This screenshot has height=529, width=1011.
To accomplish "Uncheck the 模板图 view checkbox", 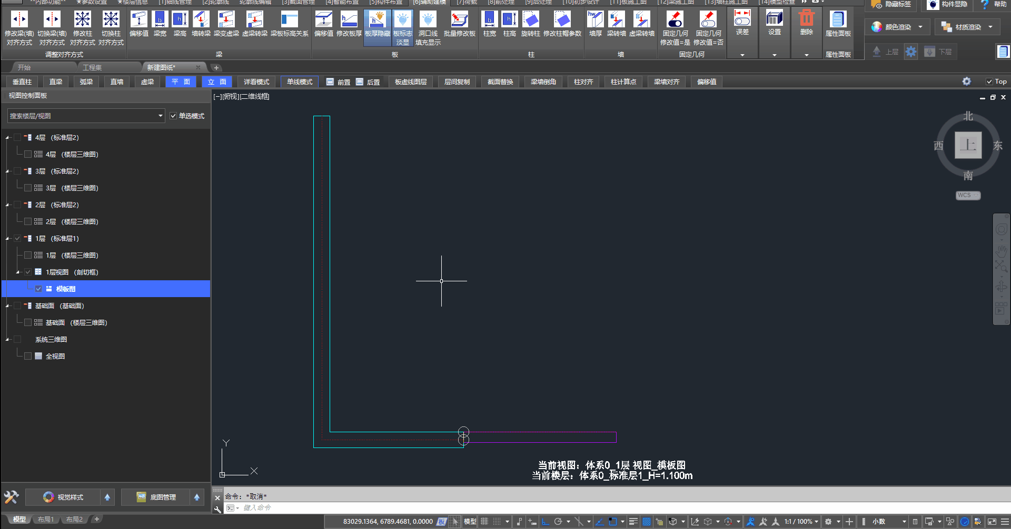I will point(38,289).
